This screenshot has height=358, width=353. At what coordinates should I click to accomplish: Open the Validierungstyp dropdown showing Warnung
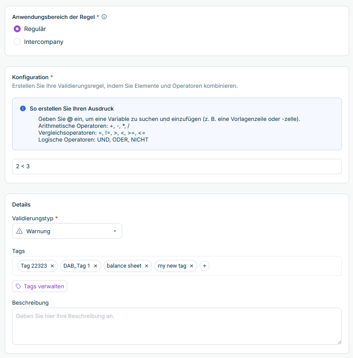(x=67, y=231)
